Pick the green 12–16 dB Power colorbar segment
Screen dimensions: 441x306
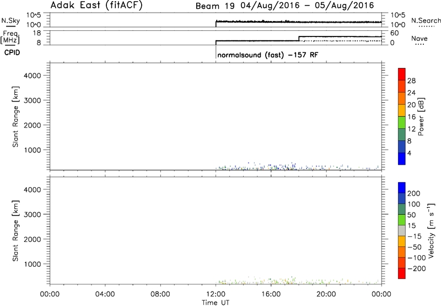(x=402, y=122)
